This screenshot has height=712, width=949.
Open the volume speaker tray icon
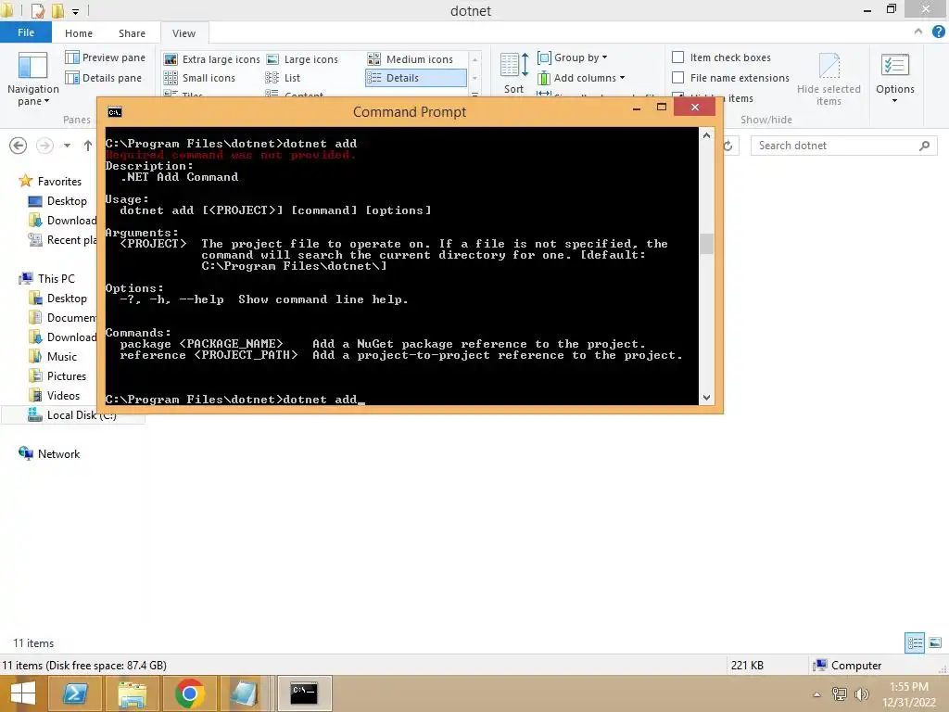(861, 694)
